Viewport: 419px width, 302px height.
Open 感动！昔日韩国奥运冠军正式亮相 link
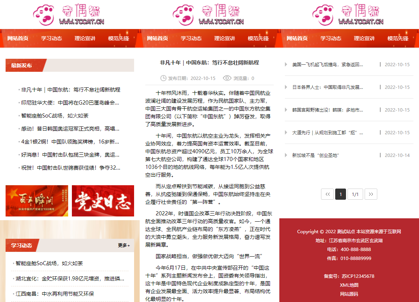pyautogui.click(x=70, y=129)
